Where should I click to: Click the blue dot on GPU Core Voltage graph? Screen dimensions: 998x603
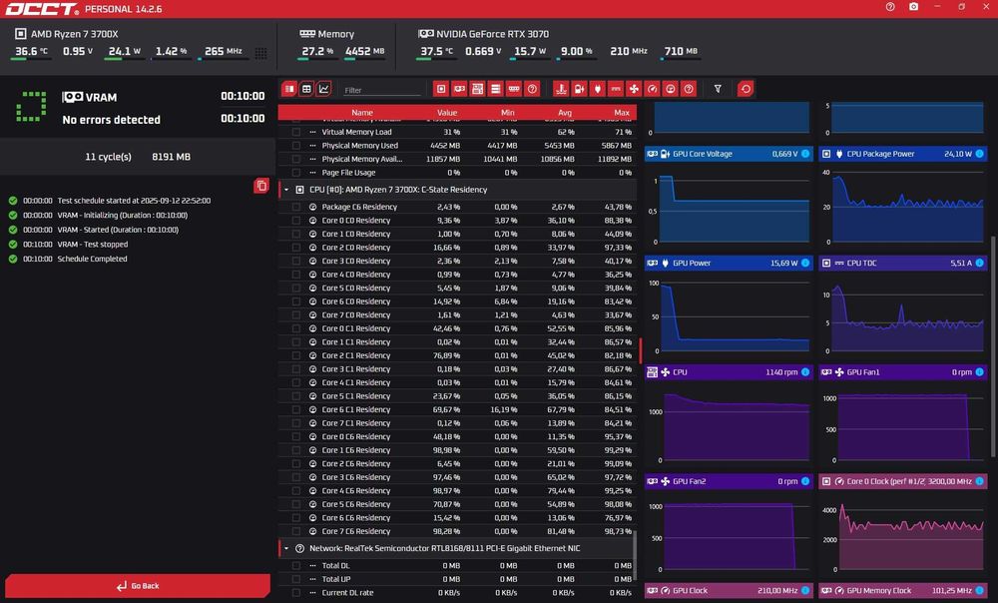coord(805,154)
